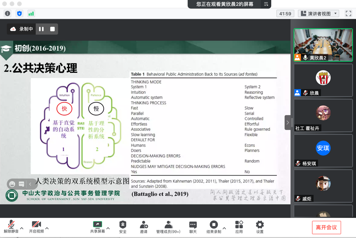Select 黄欣晨2's video thumbnail

click(323, 45)
